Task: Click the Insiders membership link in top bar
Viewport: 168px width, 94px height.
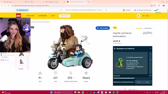Action: click(143, 10)
